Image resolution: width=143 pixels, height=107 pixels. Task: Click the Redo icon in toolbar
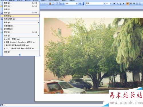click(44, 3)
